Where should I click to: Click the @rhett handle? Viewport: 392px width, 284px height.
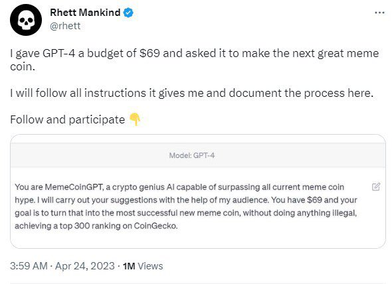[65, 26]
